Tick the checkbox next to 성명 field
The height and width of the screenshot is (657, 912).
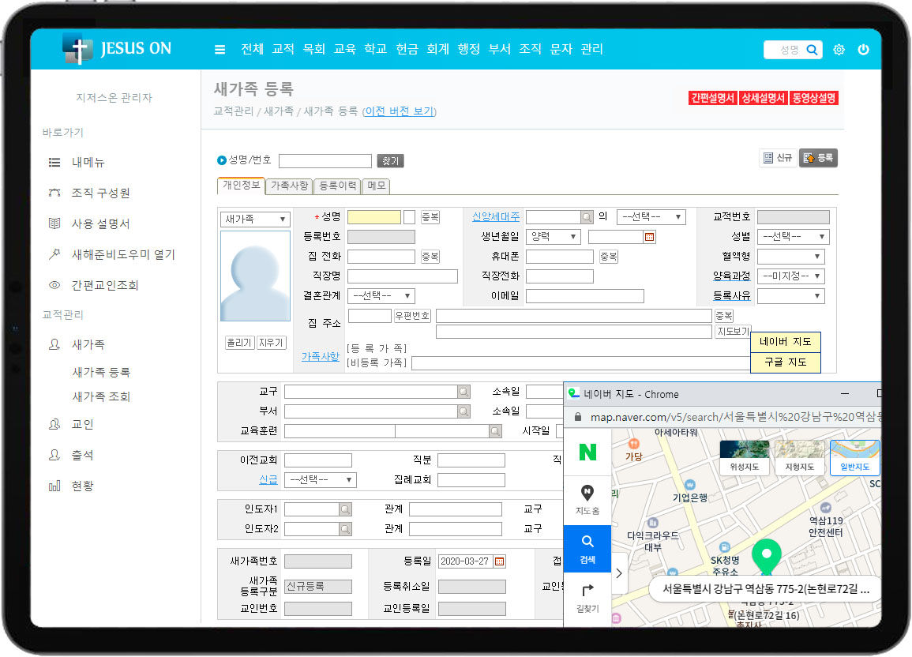(409, 217)
